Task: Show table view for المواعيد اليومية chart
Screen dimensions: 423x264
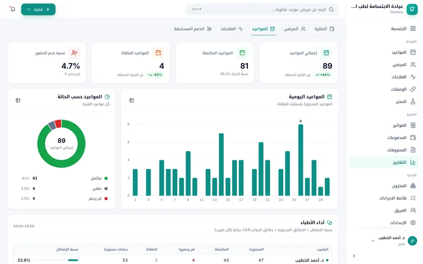Action: [132, 101]
